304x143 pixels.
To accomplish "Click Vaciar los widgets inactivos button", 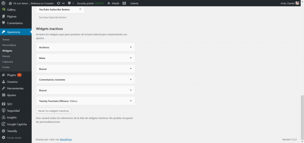I will tap(53, 111).
